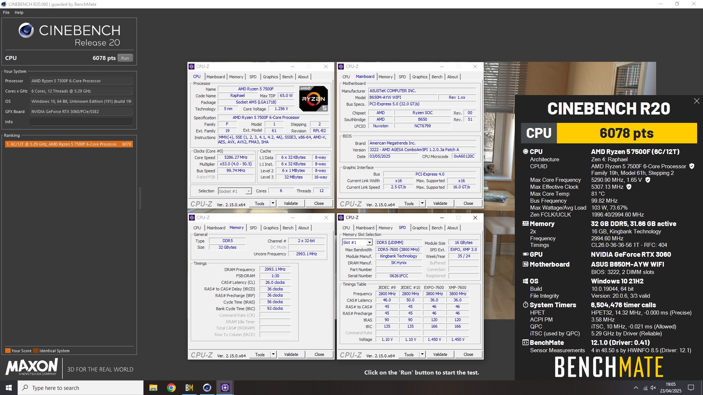Click the Tools button in CPU window
This screenshot has width=703, height=395.
(x=260, y=203)
